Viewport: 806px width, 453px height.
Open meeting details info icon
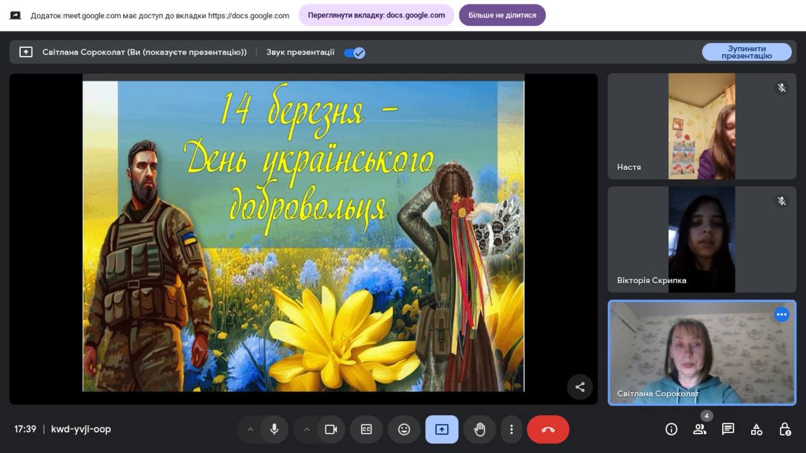coord(671,429)
